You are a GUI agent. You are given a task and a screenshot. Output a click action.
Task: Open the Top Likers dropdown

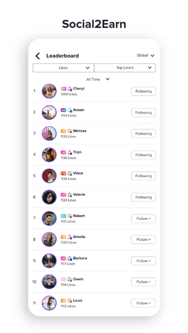[125, 68]
